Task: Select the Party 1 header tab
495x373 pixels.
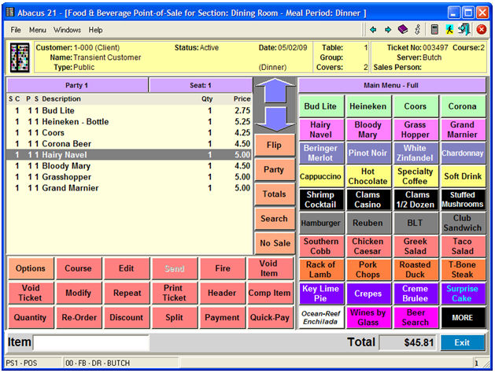Action: (77, 85)
